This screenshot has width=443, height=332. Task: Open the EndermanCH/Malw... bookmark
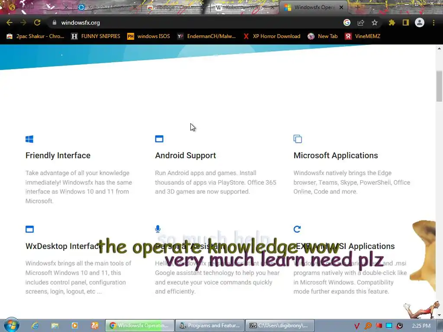click(206, 36)
